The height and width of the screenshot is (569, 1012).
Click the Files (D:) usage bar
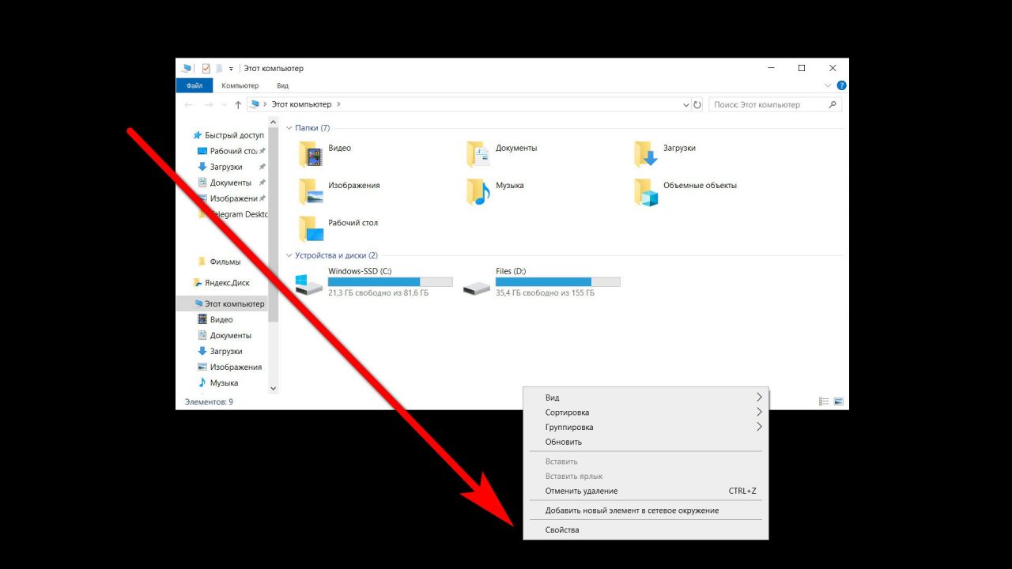coord(558,281)
